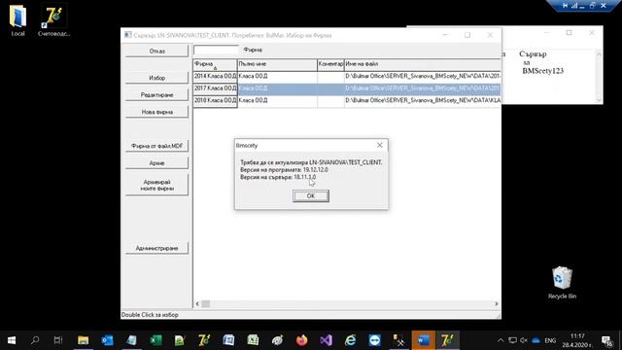Image resolution: width=622 pixels, height=350 pixels.
Task: Click Фирма от файл.MDF button
Action: (x=157, y=146)
